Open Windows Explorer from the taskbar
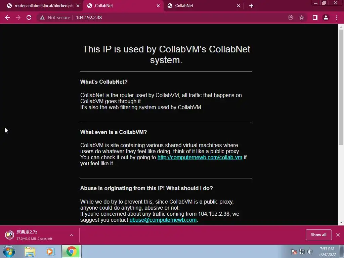 click(30, 251)
